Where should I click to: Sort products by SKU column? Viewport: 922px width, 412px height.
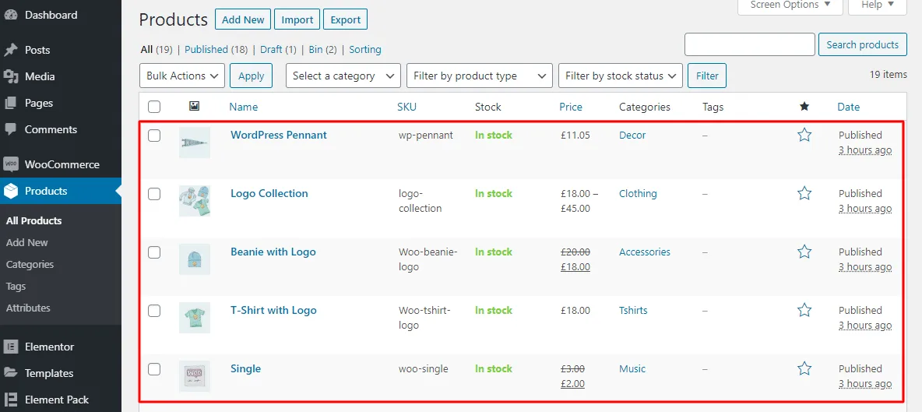pos(407,107)
